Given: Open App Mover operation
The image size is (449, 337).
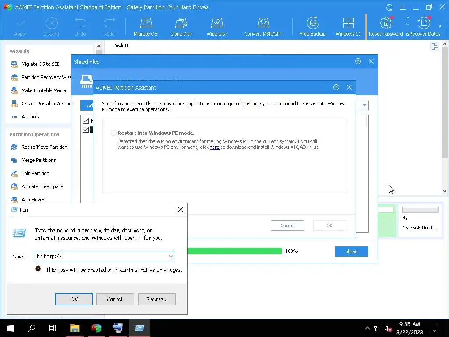Looking at the screenshot, I should pos(28,200).
